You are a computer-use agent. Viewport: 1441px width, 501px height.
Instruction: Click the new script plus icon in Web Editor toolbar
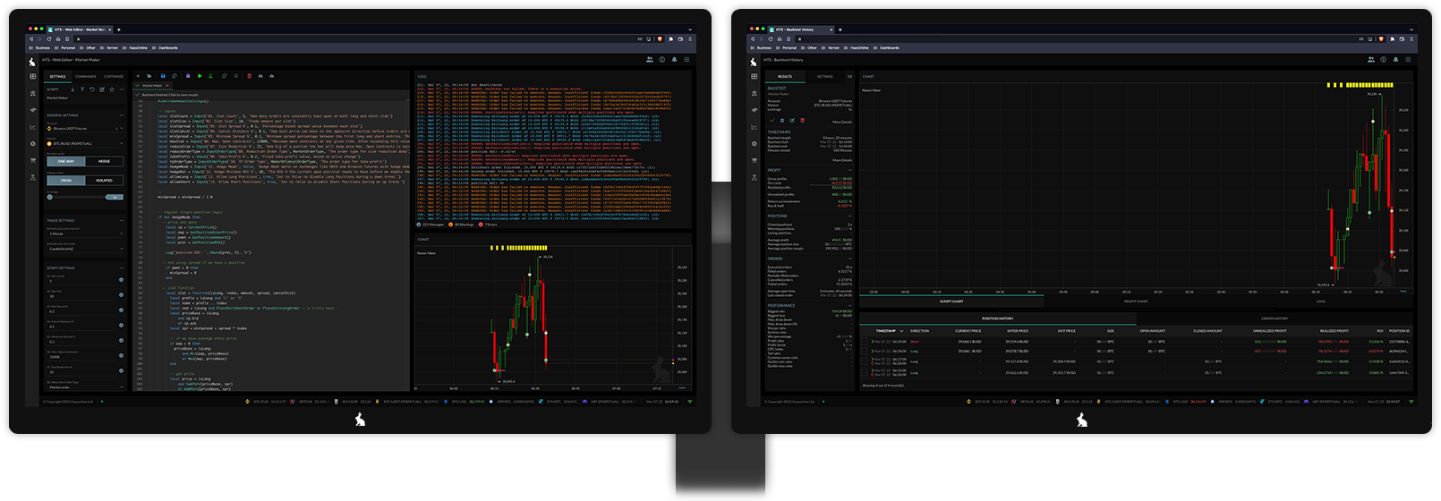(x=139, y=76)
